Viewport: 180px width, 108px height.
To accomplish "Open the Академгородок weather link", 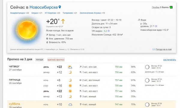I will 17,13.
